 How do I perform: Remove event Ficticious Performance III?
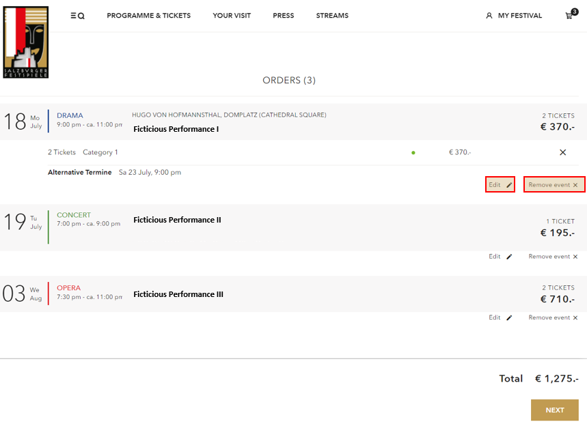coord(553,317)
